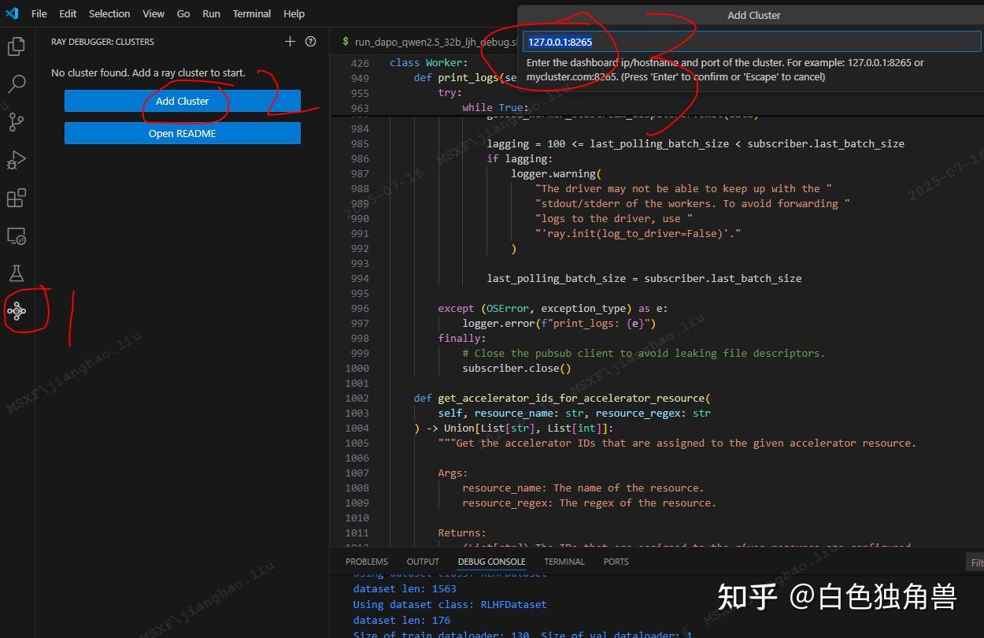
Task: Open the Search view
Action: (x=17, y=83)
